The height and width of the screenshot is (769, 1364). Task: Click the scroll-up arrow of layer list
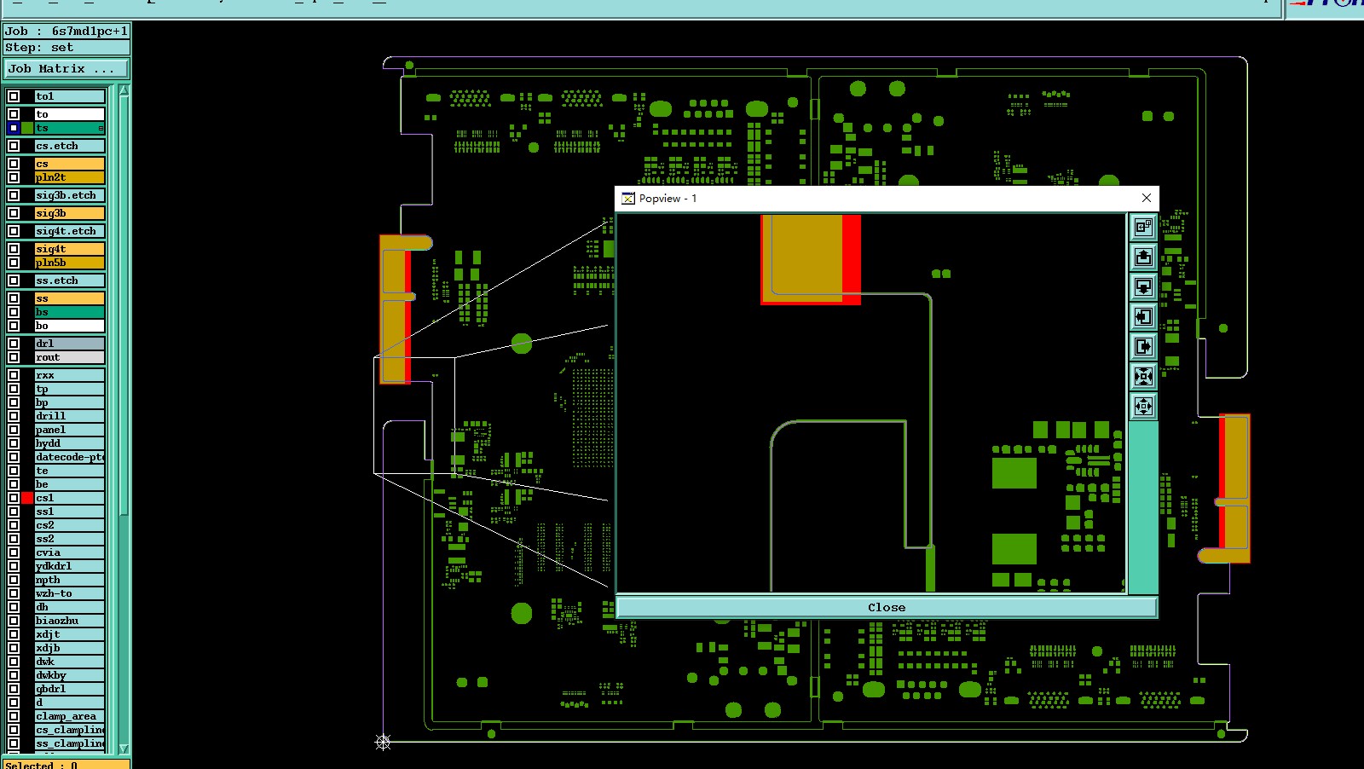(x=124, y=90)
